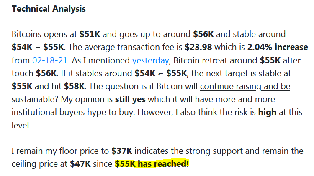The height and width of the screenshot is (176, 314).
Task: Open the 02-18-21 date link
Action: pyautogui.click(x=50, y=60)
